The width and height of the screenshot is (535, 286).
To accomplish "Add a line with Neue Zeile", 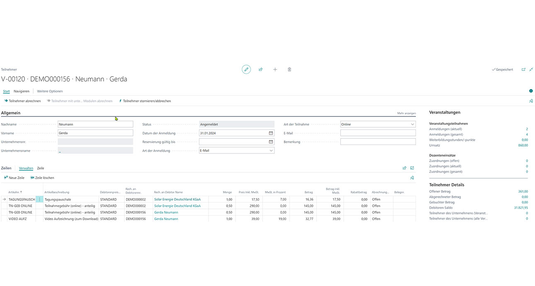I will 15,178.
